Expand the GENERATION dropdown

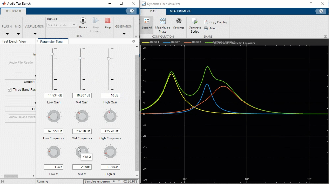(124, 34)
